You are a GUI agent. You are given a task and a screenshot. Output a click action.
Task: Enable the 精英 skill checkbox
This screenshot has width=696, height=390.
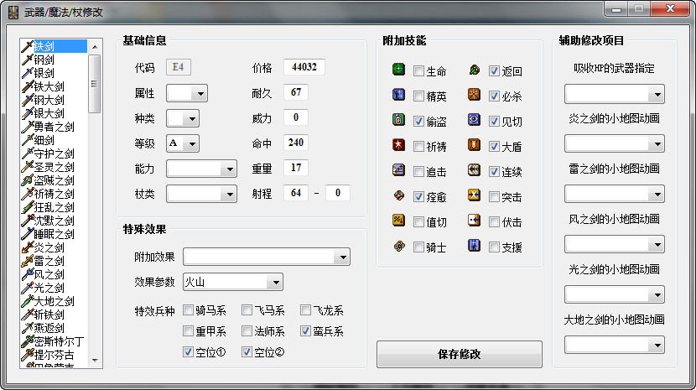[x=418, y=96]
